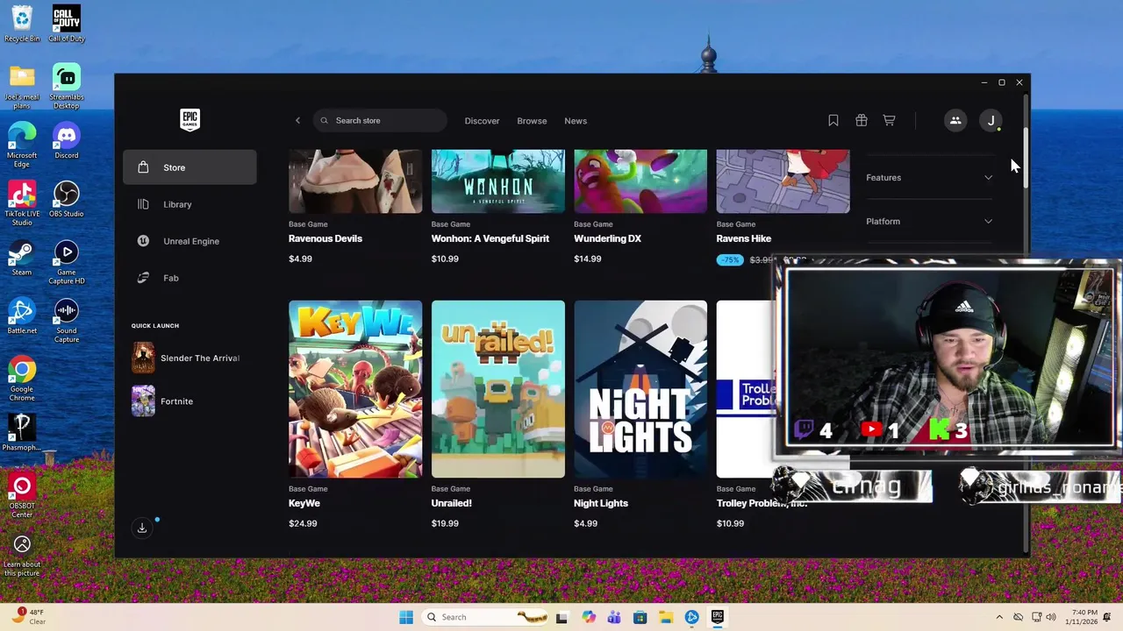Open the gift box redeem icon
This screenshot has width=1123, height=631.
point(862,121)
